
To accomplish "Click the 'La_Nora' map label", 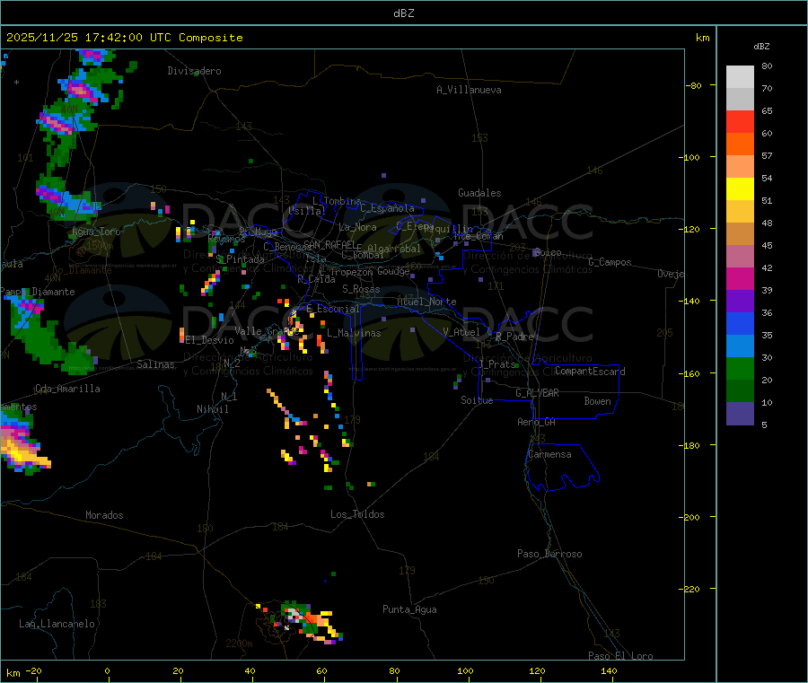I will point(357,227).
